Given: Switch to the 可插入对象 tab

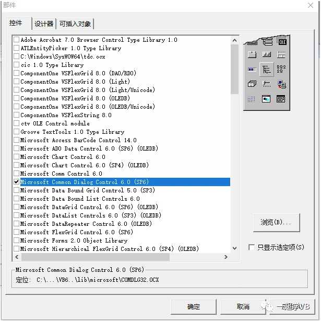Looking at the screenshot, I should pyautogui.click(x=75, y=24).
